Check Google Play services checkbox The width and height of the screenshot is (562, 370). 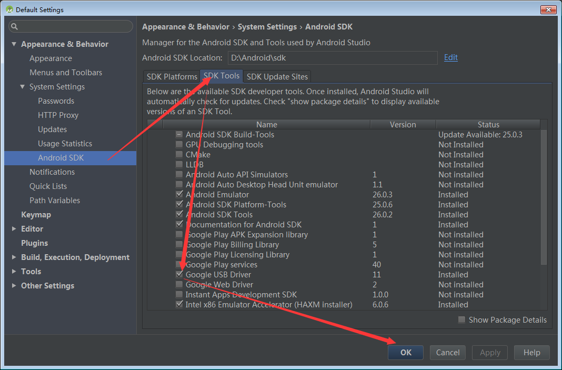(179, 265)
